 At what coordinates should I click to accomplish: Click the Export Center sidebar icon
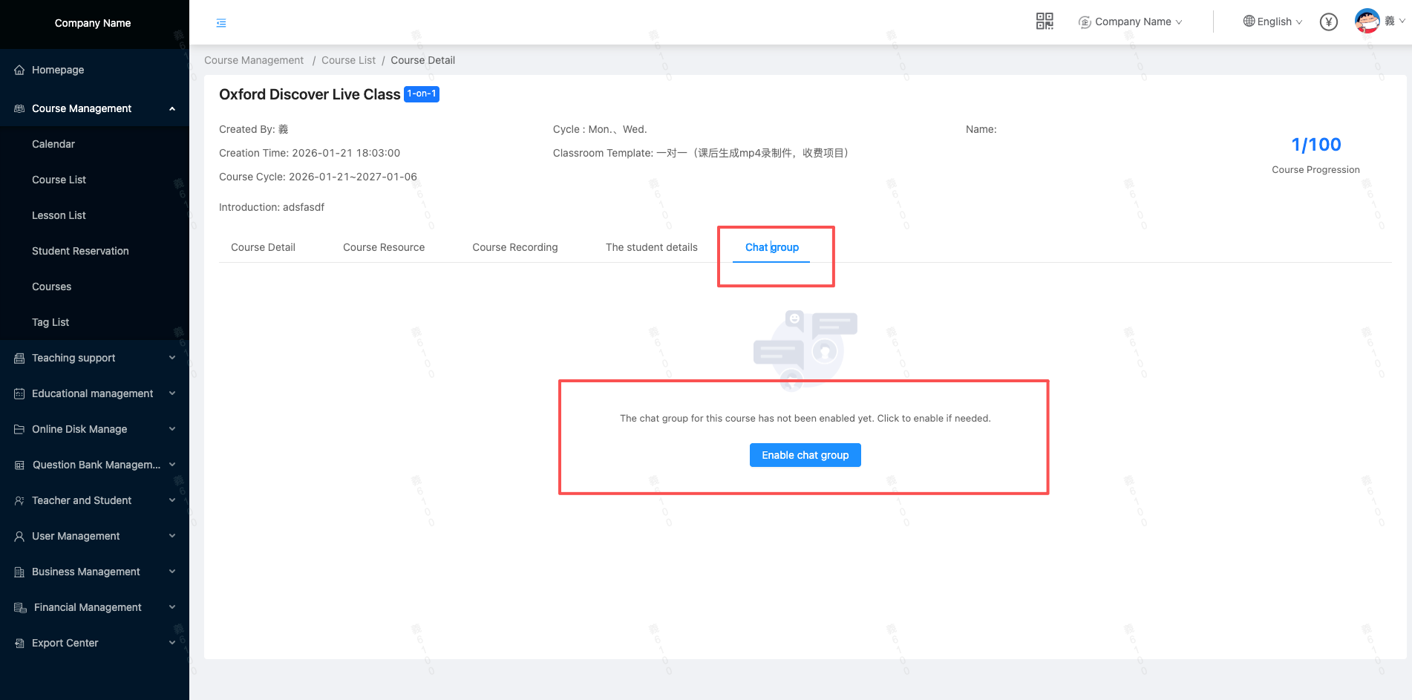(x=19, y=644)
